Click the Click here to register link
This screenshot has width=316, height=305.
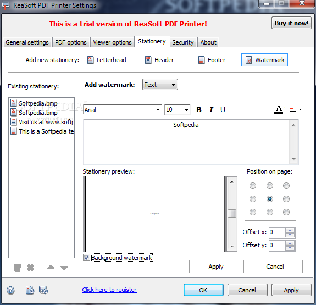pos(109,290)
